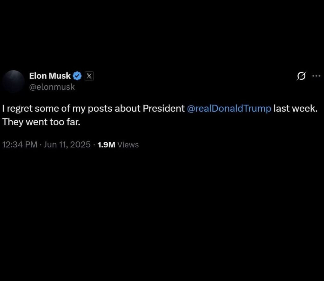Open the three-dot more options menu
This screenshot has height=281, width=324.
(x=316, y=76)
